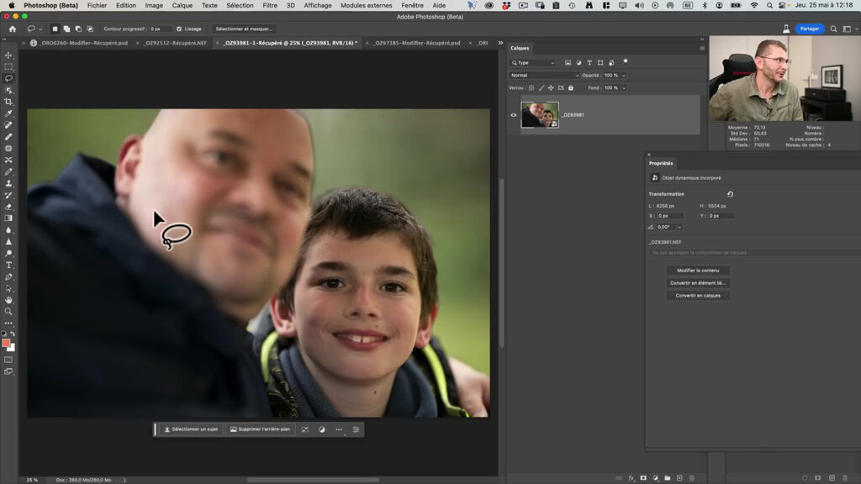
Task: Open the Type layer filter dropdown
Action: point(533,63)
